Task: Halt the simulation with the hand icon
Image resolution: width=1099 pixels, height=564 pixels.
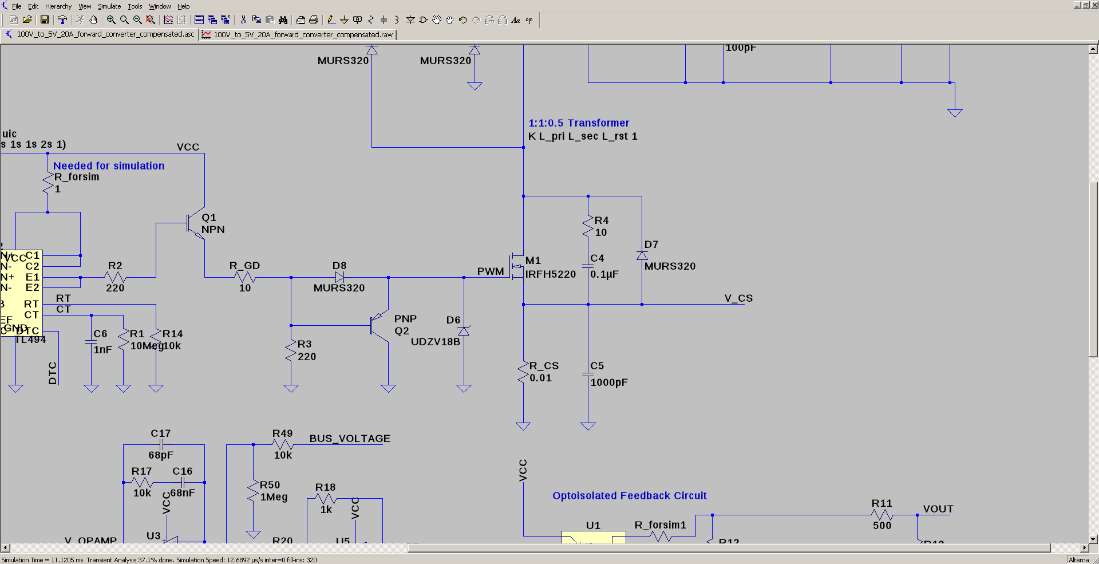Action: (x=93, y=20)
